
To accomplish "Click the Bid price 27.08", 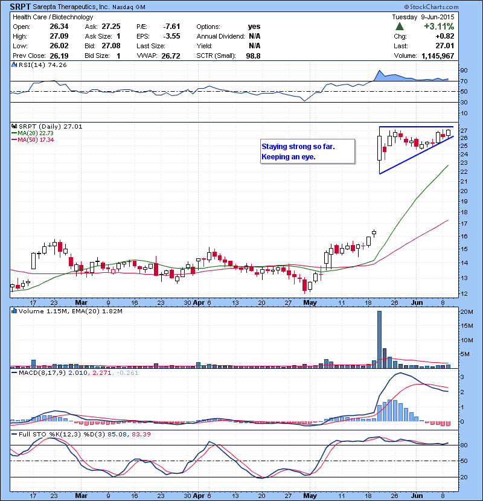I will coord(111,46).
